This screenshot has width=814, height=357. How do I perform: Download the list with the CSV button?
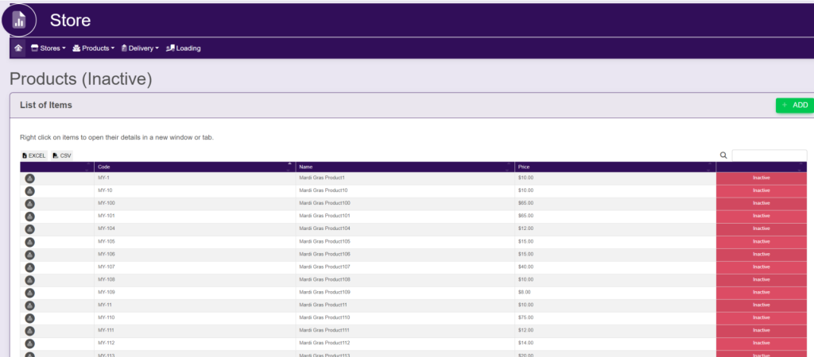(62, 155)
